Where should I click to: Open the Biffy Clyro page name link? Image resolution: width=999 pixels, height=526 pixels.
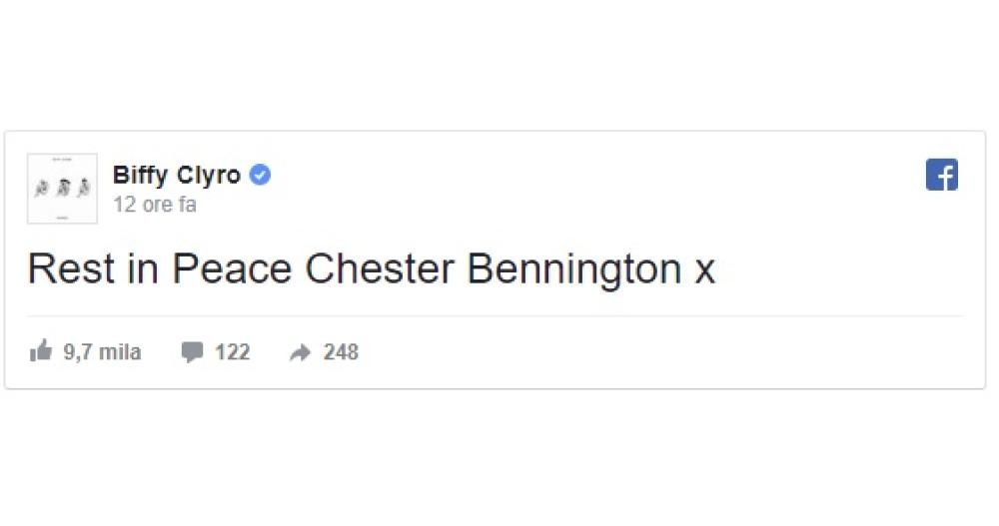(x=177, y=176)
